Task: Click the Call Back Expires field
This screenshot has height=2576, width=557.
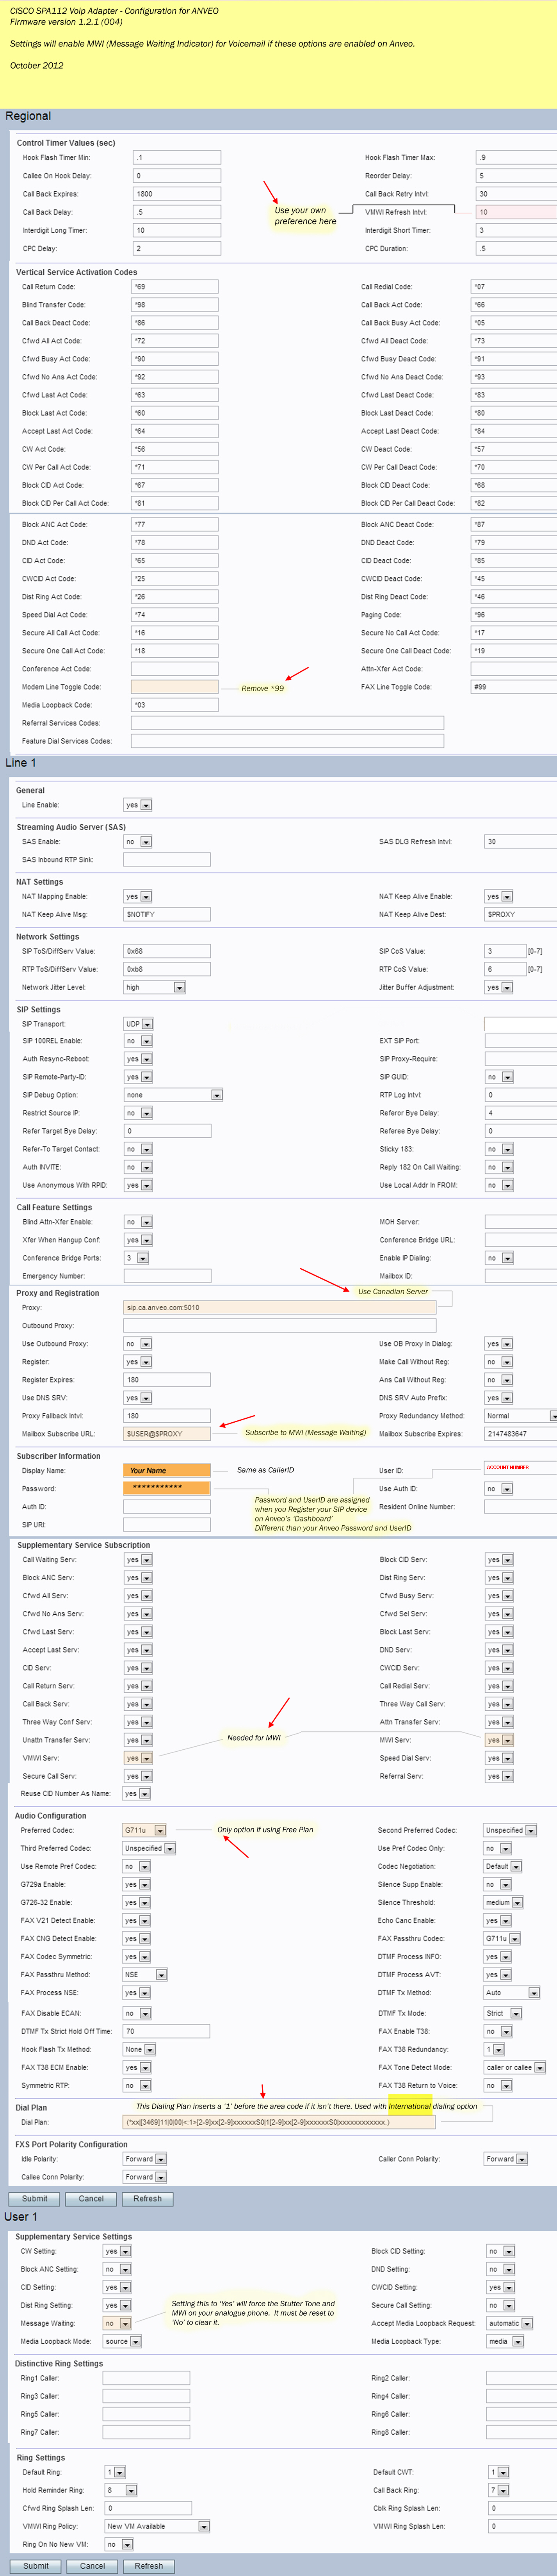Action: [x=176, y=194]
